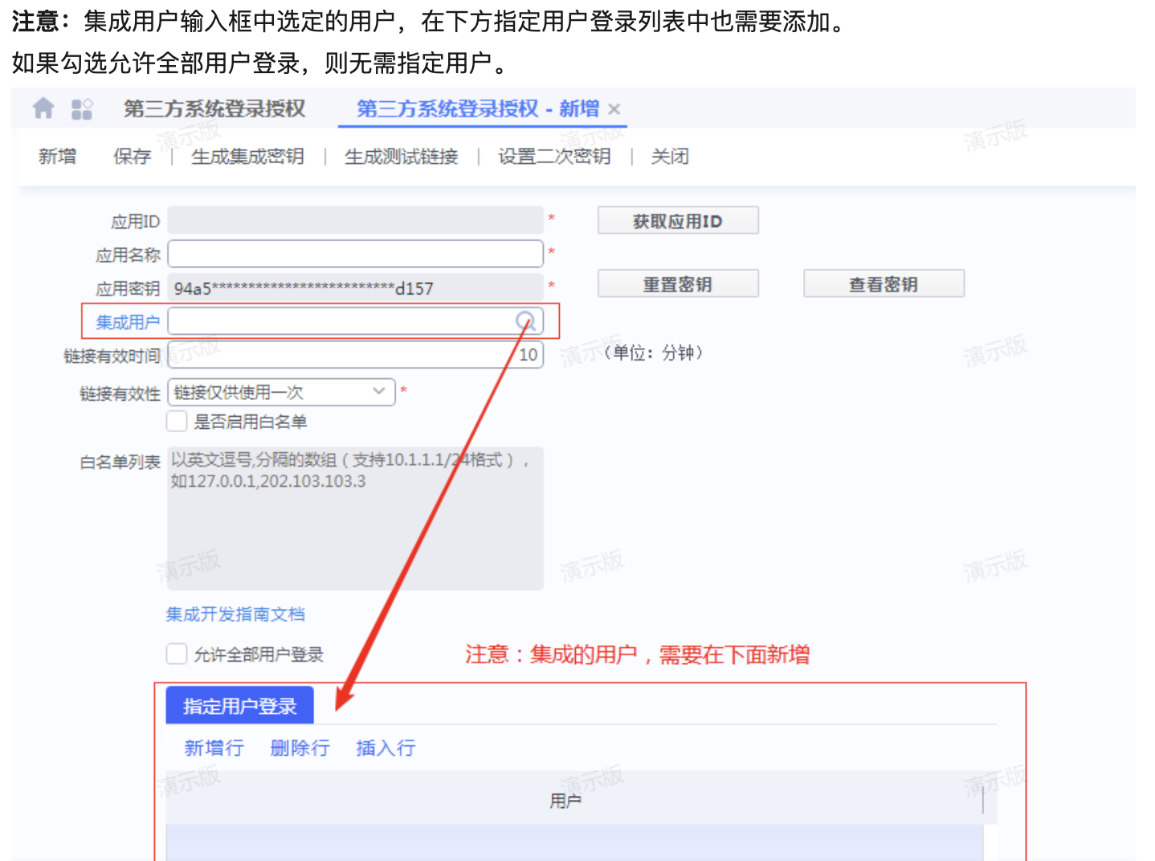This screenshot has width=1155, height=861.
Task: Click the 集成用户 blue label link
Action: 127,321
